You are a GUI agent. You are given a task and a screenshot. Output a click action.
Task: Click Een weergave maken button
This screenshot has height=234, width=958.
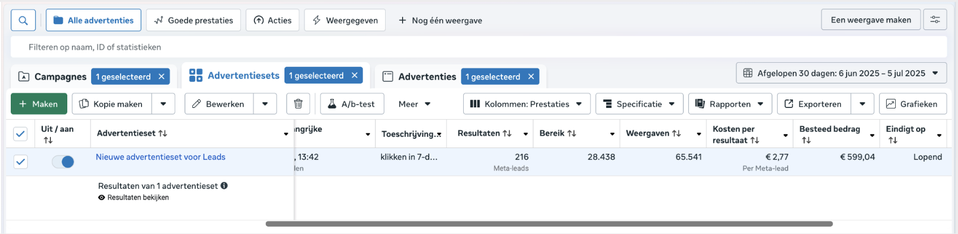click(x=871, y=20)
